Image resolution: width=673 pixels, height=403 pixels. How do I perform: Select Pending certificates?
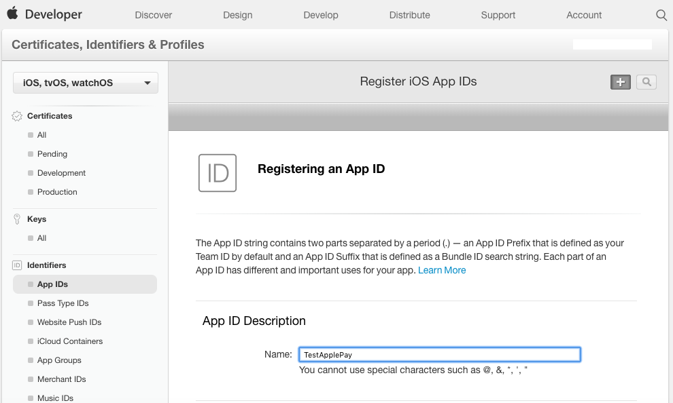(52, 154)
